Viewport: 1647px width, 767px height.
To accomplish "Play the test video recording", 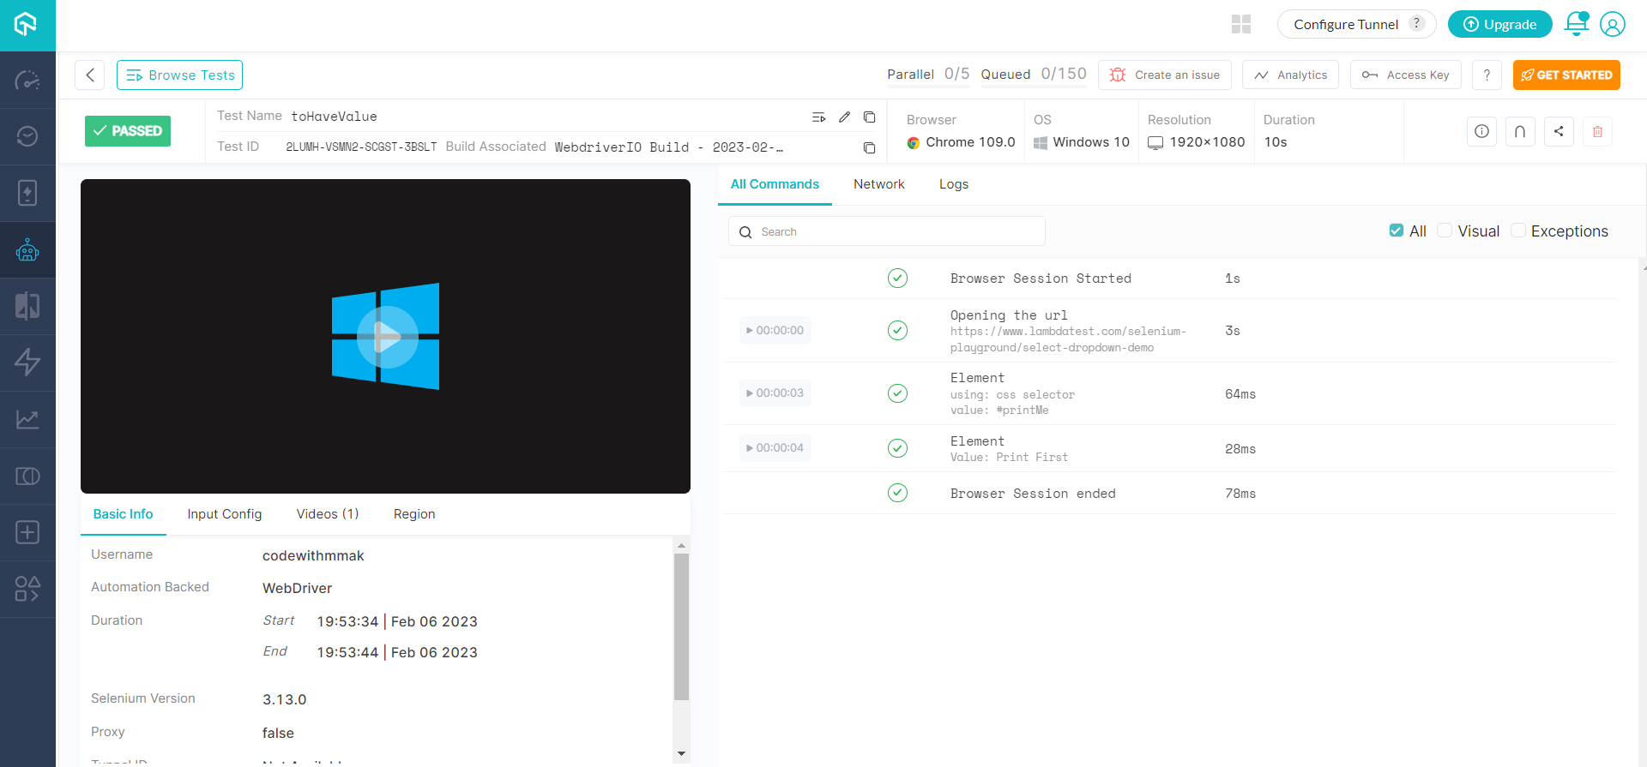I will coord(387,337).
